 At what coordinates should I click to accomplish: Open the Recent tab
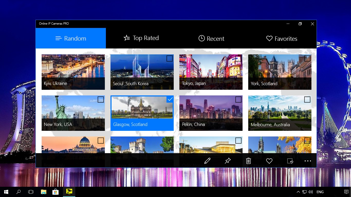(211, 38)
